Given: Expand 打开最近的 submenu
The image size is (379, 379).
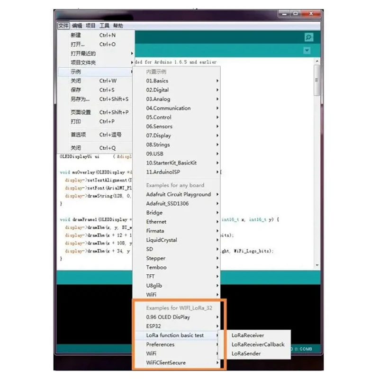Looking at the screenshot, I should (96, 54).
